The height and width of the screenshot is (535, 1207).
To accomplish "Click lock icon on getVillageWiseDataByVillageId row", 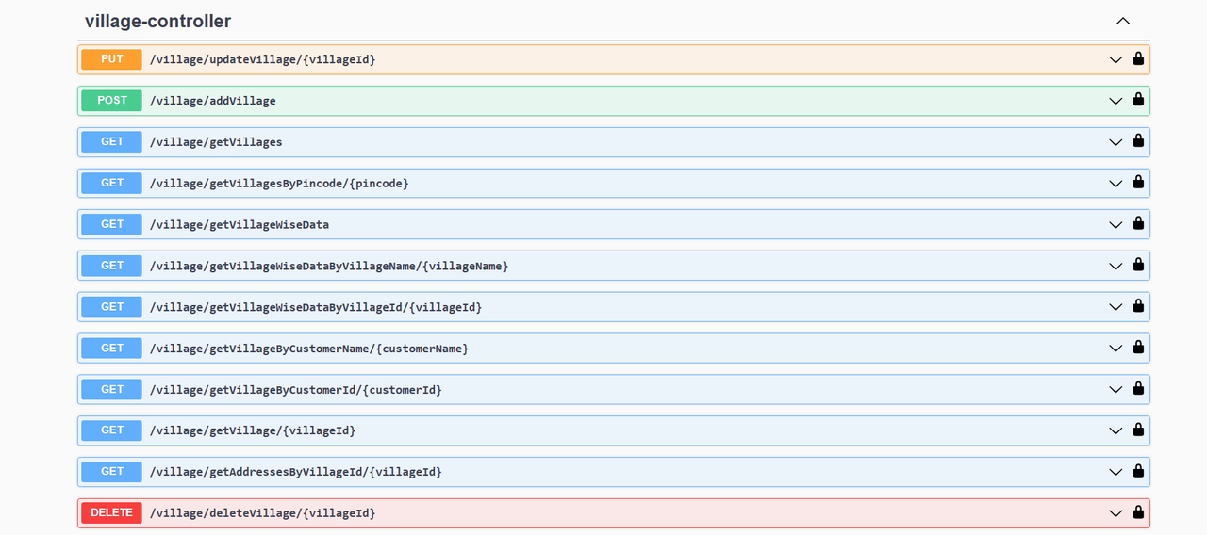I will [x=1138, y=306].
